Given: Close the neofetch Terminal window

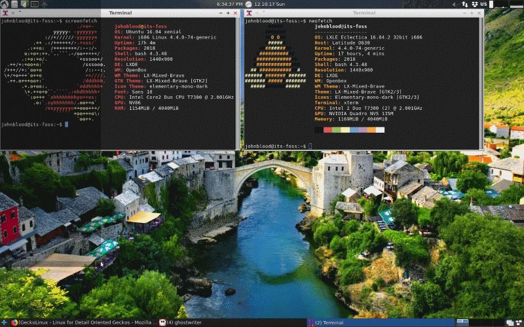Looking at the screenshot, I should tap(479, 13).
